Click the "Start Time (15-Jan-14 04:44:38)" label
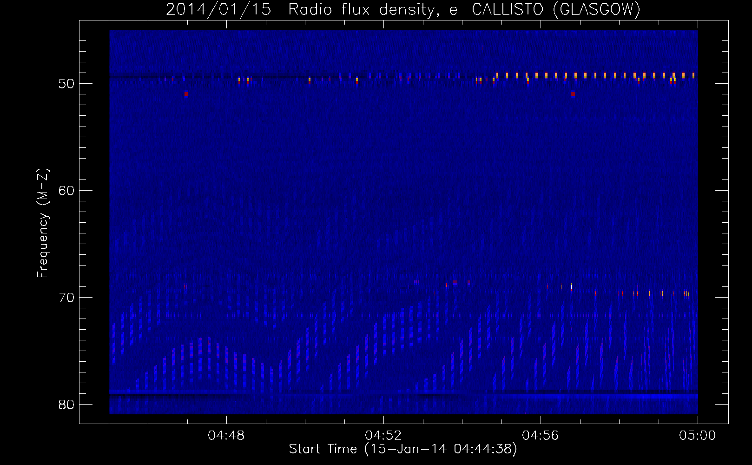Image resolution: width=752 pixels, height=465 pixels. click(x=403, y=449)
